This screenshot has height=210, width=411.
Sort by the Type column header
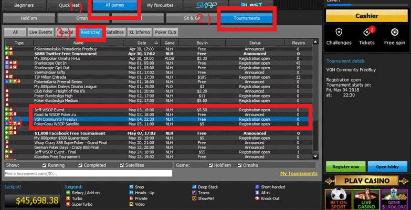[19, 43]
